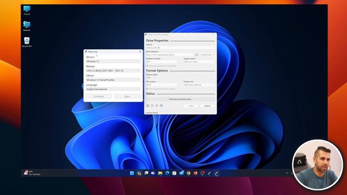Launch Microsoft Edge from the taskbar
The image size is (347, 195).
click(x=168, y=173)
